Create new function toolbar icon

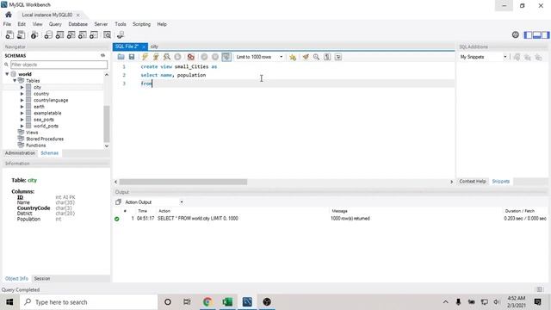point(94,34)
